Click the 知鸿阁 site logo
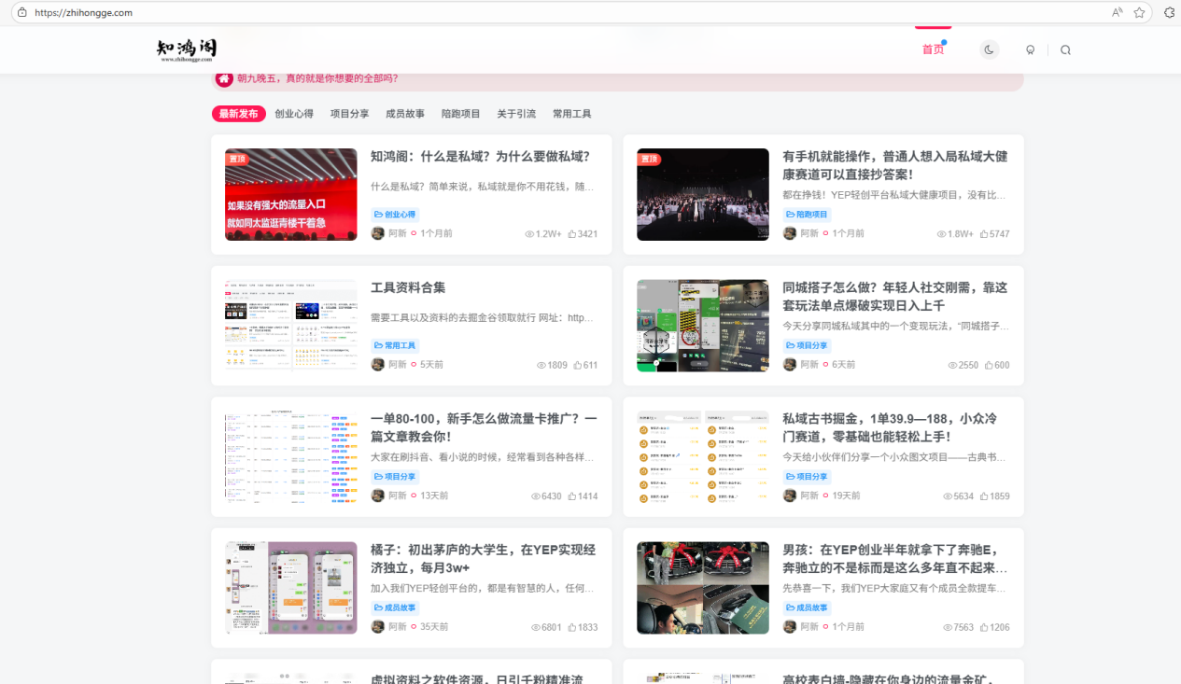 click(x=187, y=49)
